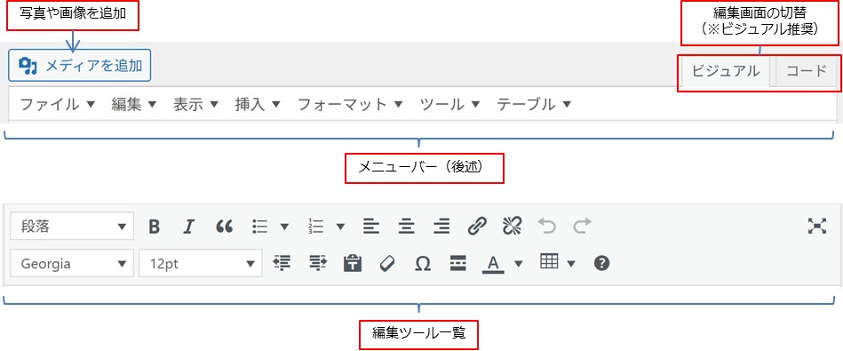Expand numbered list style arrow

tap(340, 227)
